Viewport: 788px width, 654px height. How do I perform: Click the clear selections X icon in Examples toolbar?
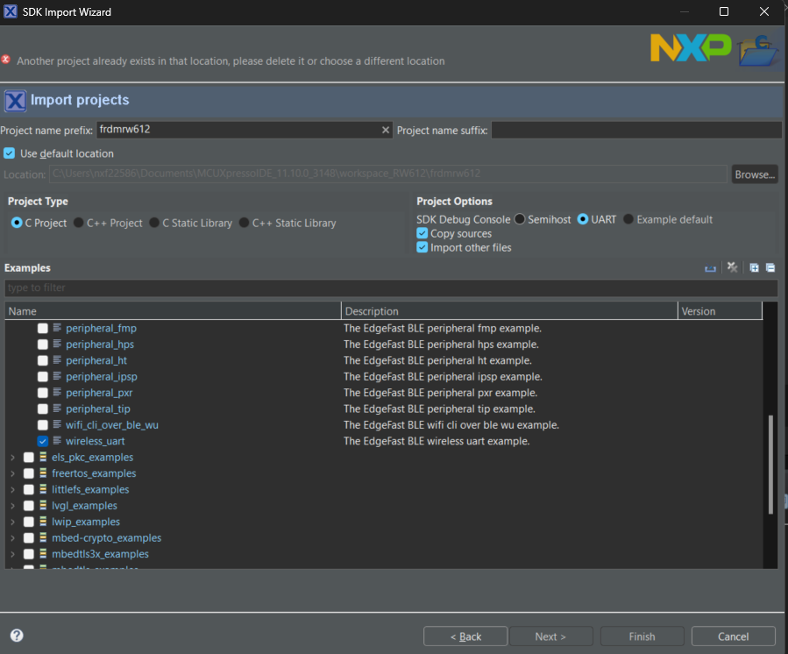pyautogui.click(x=733, y=268)
